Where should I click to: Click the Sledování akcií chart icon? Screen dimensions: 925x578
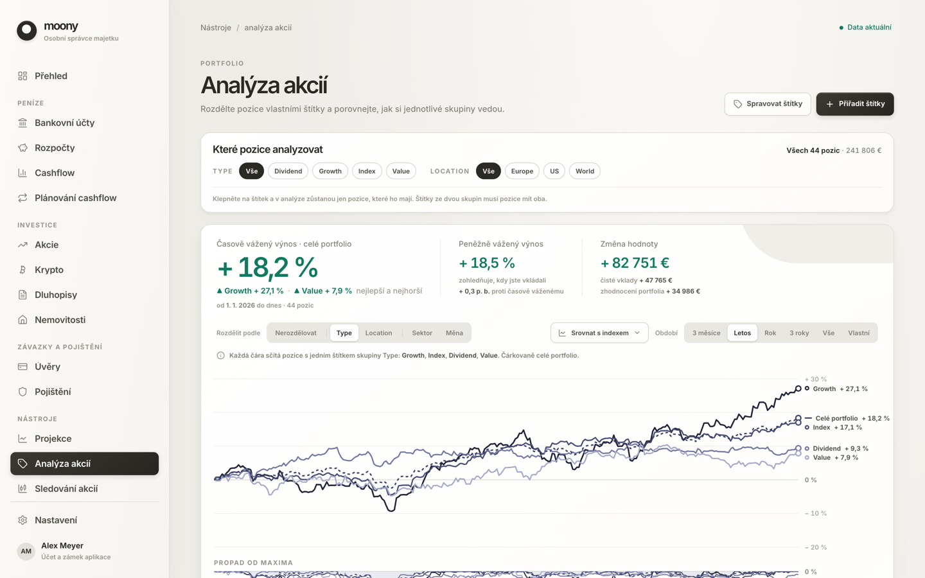coord(22,489)
